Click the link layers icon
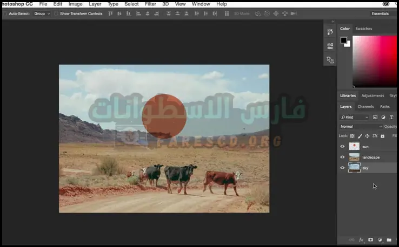 pyautogui.click(x=352, y=240)
